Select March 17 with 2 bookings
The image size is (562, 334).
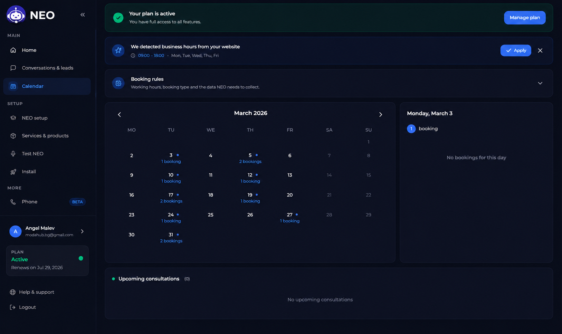[x=171, y=198]
